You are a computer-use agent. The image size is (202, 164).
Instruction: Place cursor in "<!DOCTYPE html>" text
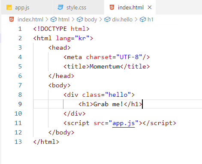pyautogui.click(x=61, y=29)
